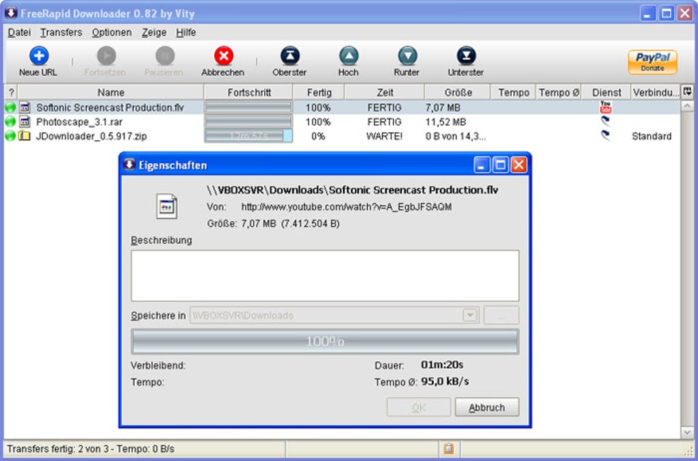Screen dimensions: 698x461
Task: Open the column chooser icon beside Verbindu...
Action: (x=687, y=92)
